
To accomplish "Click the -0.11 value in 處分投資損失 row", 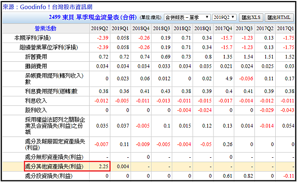I will (289, 176).
